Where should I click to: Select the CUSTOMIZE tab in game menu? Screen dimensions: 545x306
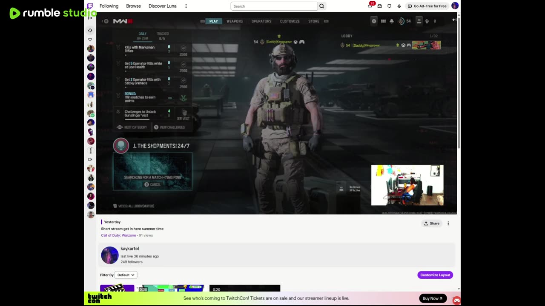290,21
